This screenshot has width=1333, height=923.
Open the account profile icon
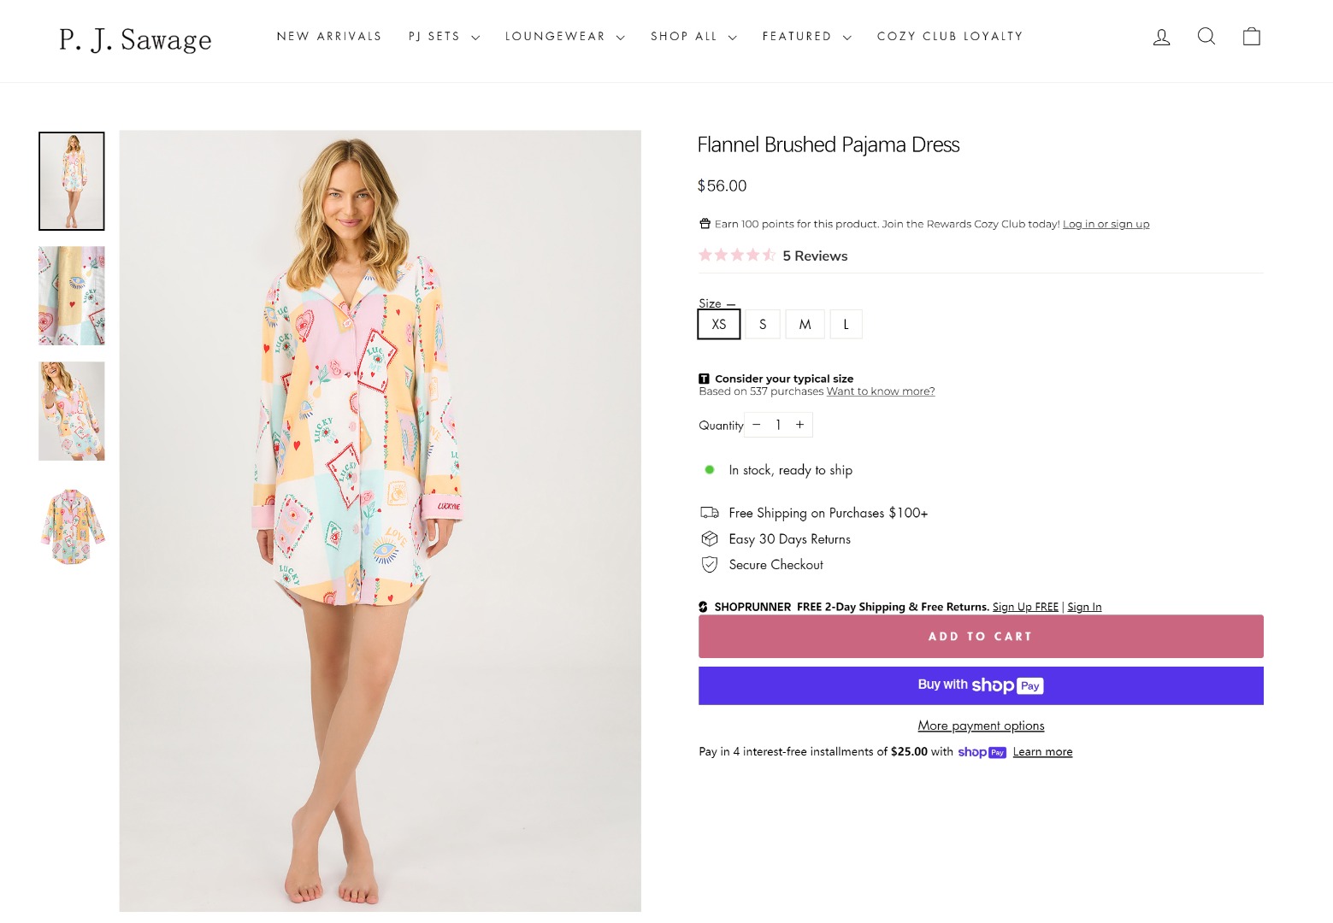[1161, 37]
